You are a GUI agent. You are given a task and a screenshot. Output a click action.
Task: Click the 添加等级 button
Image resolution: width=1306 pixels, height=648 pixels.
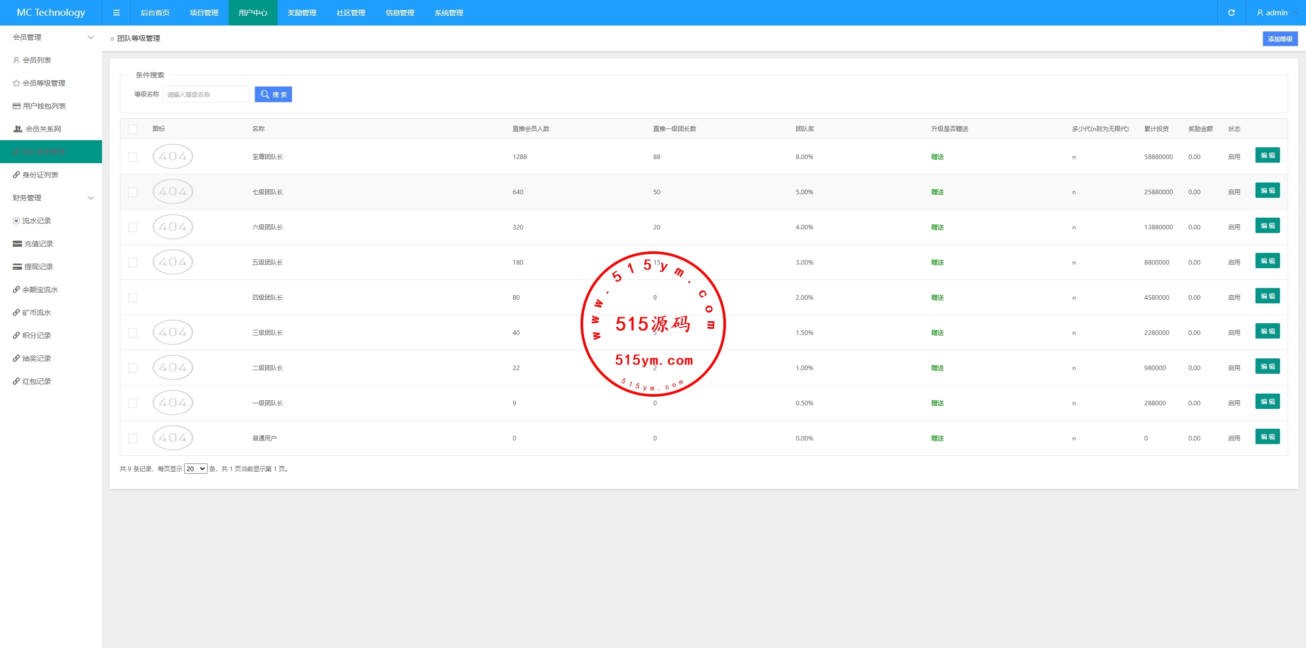click(1280, 39)
